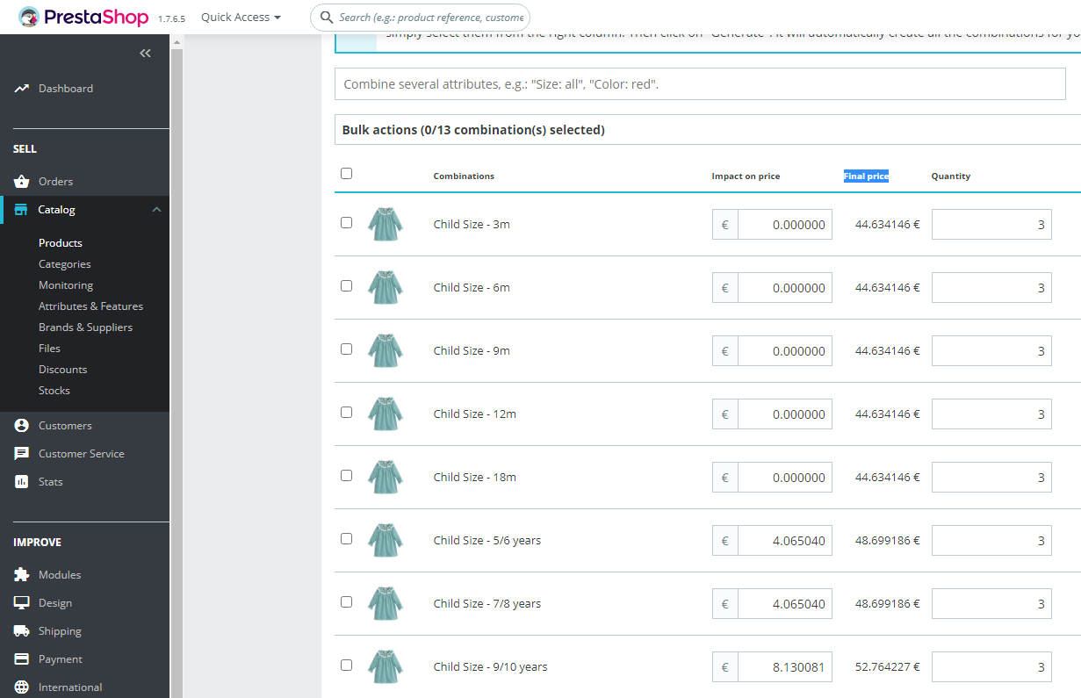
Task: Click the Design monitor icon
Action: [22, 603]
